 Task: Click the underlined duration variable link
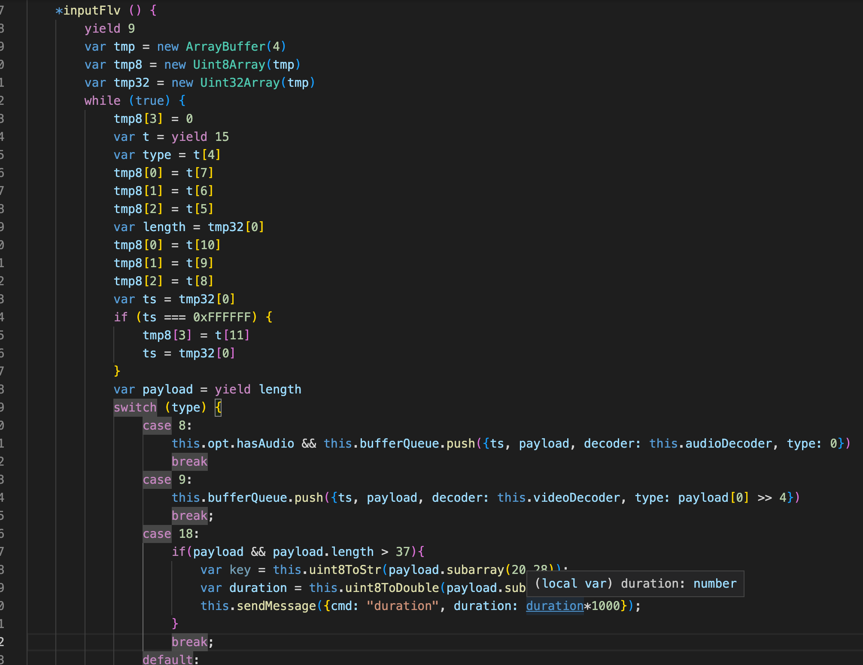(x=554, y=606)
